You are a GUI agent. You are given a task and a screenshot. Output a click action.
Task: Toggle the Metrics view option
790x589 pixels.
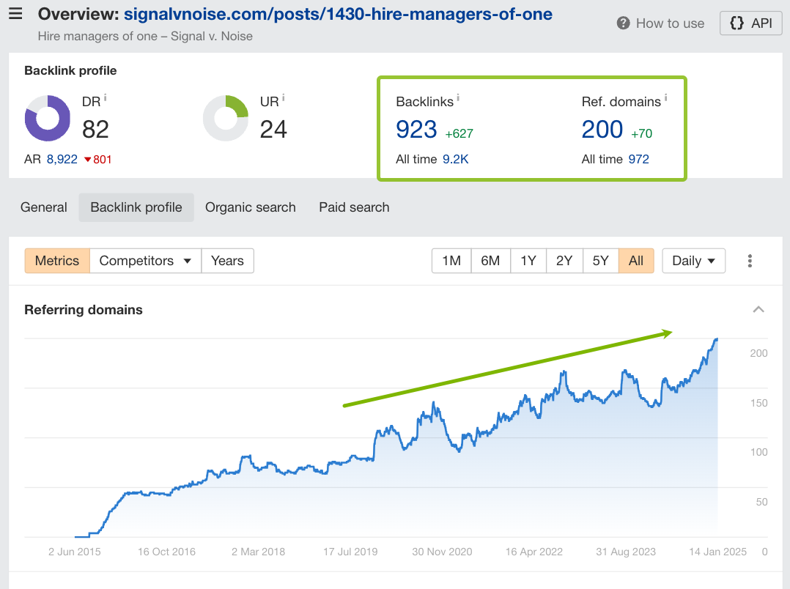(56, 260)
